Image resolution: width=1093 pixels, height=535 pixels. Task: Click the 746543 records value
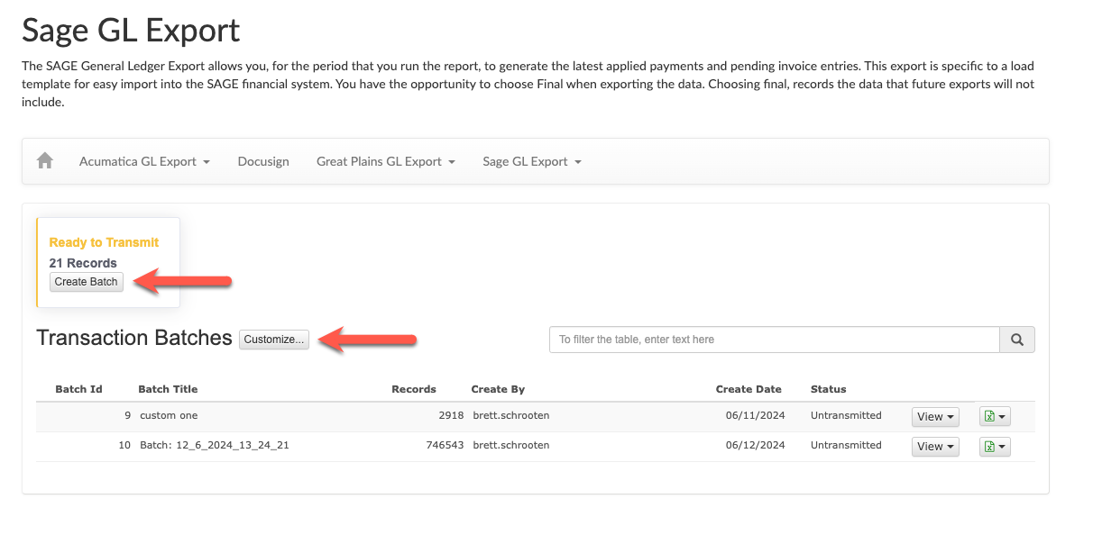point(445,445)
